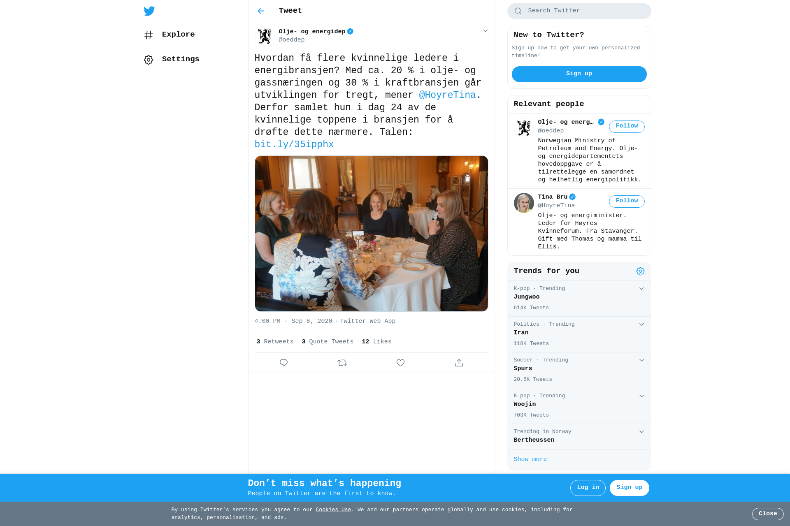Click the blue Sign up button
790x526 pixels.
click(x=579, y=74)
